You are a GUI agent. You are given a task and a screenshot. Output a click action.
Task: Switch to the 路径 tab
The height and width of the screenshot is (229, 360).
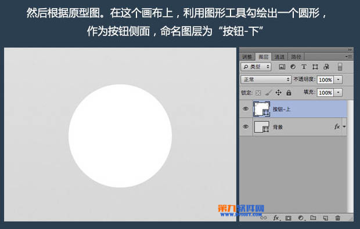296,57
